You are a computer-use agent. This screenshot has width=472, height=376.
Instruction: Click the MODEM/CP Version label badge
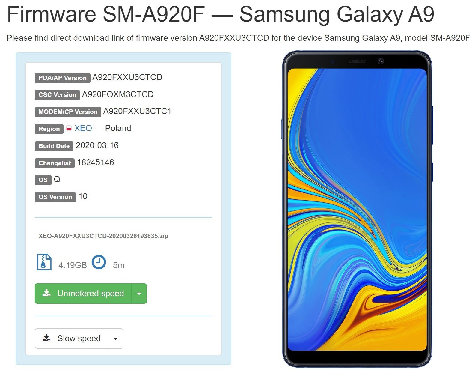tap(68, 112)
